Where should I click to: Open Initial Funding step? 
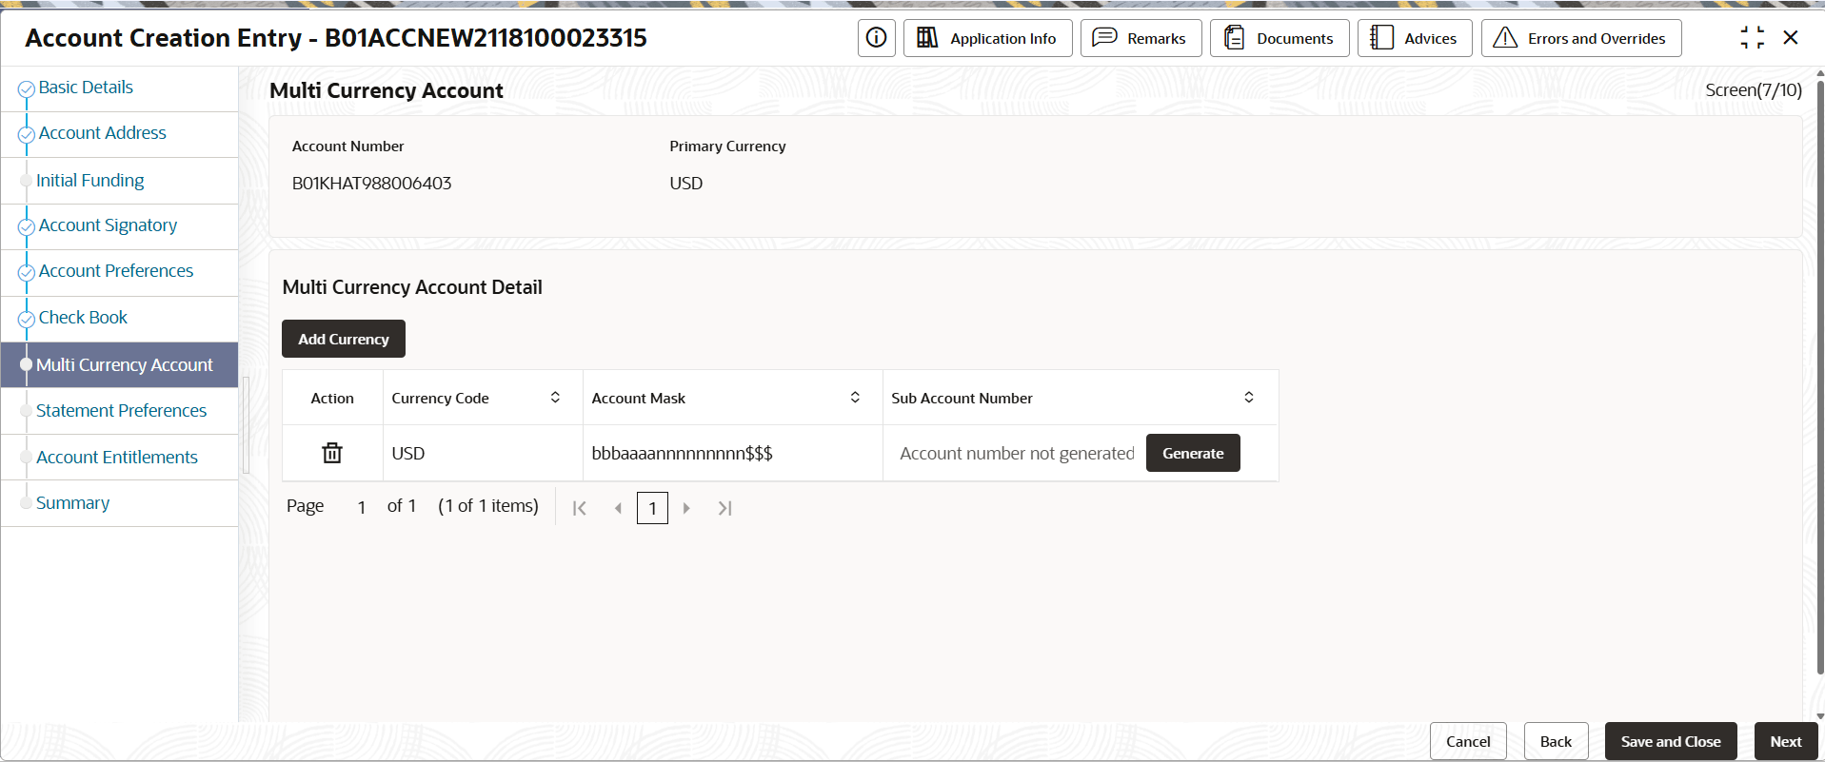point(90,181)
